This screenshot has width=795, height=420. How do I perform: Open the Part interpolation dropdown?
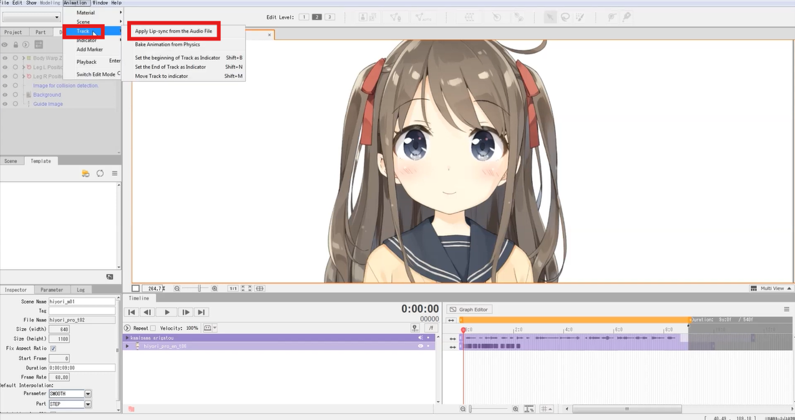coord(88,404)
